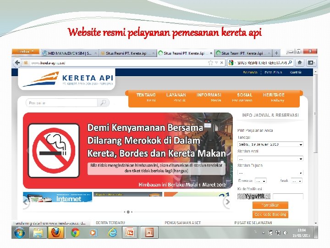Viewport: 330px width, 248px height.
Task: Click the site search magnifier button
Action: point(103,103)
